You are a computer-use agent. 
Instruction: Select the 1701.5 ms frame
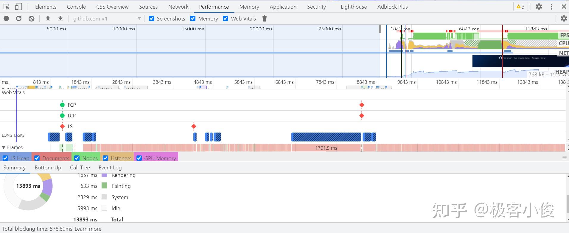[x=326, y=148]
